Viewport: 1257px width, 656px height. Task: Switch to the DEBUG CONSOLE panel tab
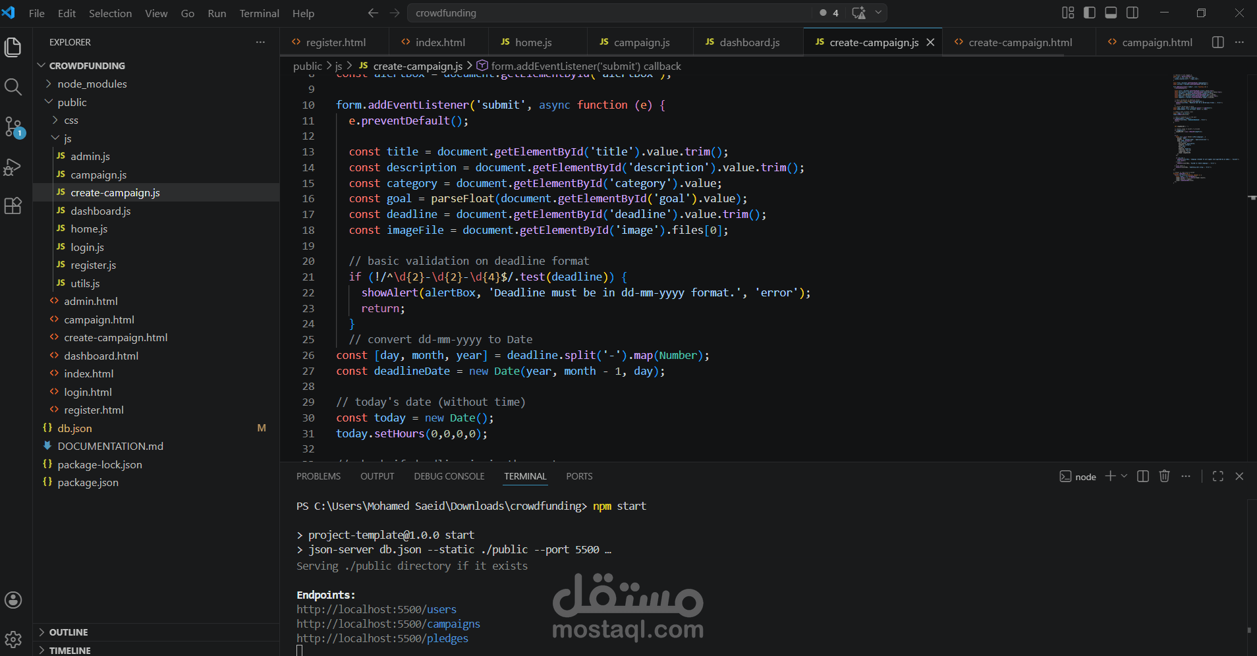click(449, 476)
